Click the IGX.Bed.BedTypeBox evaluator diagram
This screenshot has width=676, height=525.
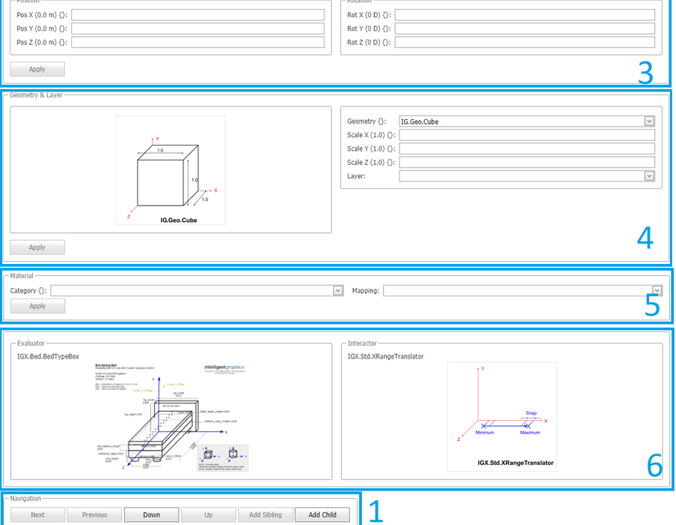tap(172, 418)
